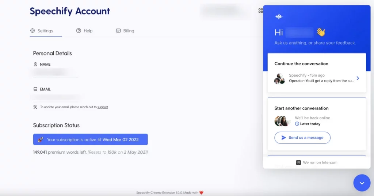Click the rocket icon in subscription banner

41,139
